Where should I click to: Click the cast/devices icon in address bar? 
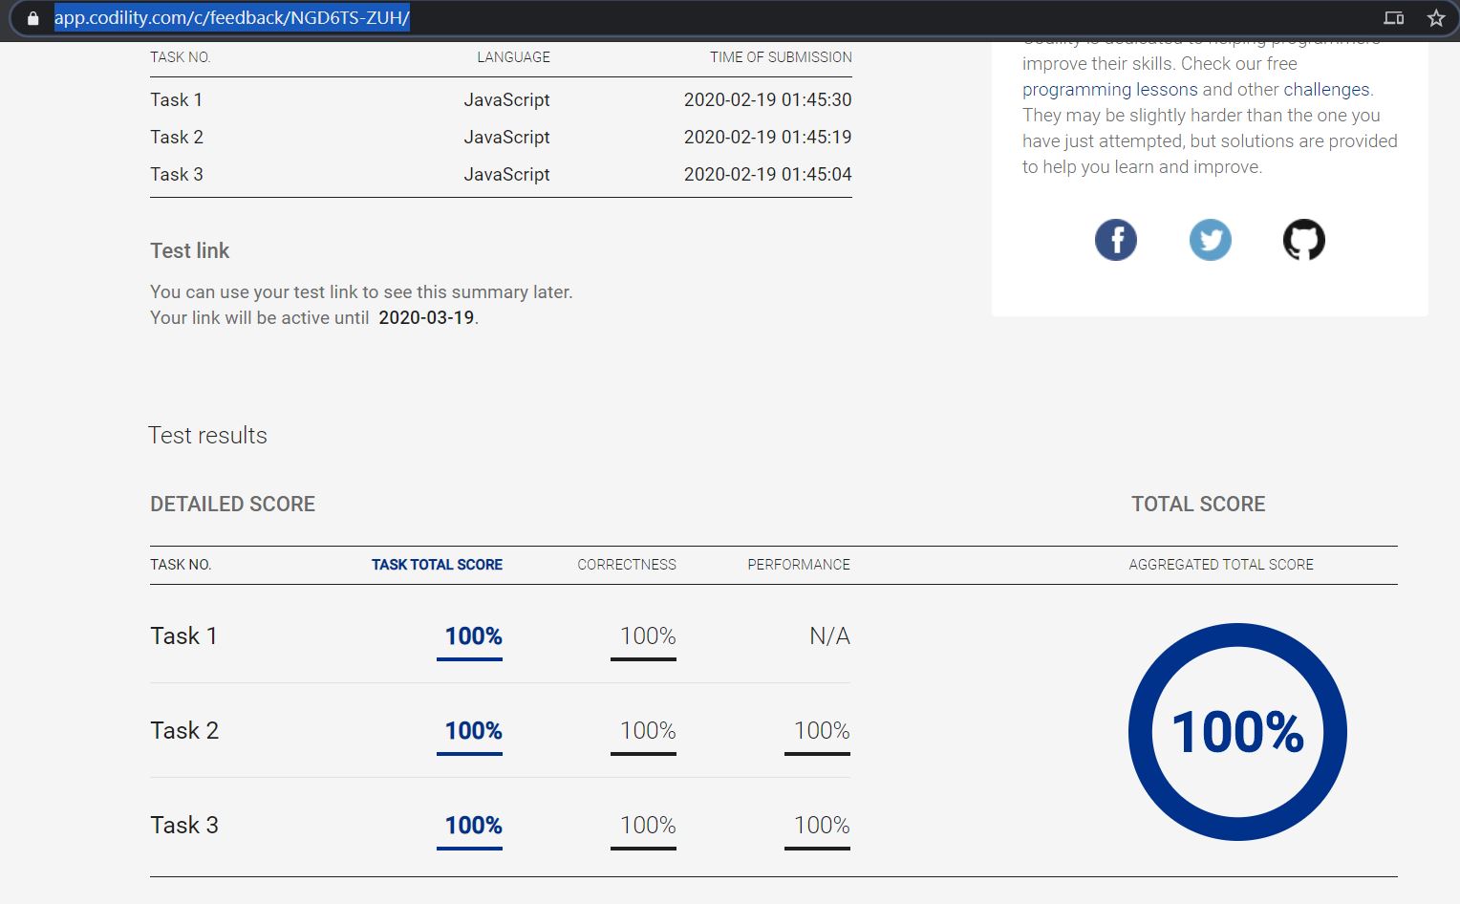(x=1394, y=18)
